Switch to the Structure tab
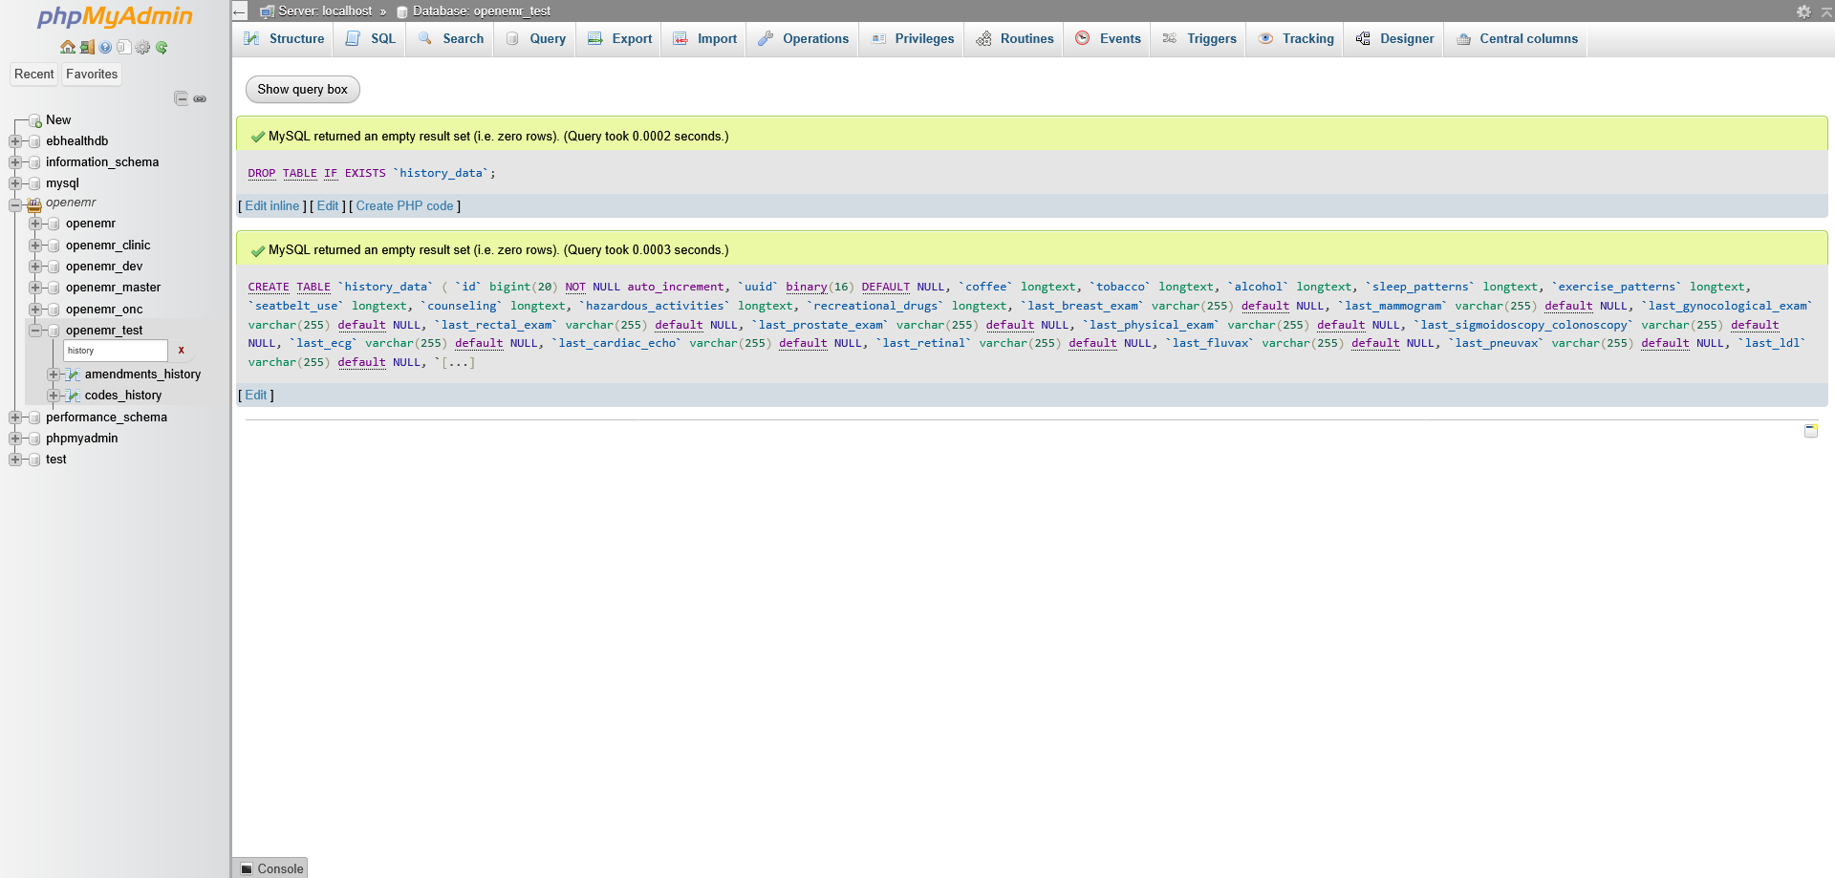The width and height of the screenshot is (1835, 878). 285,39
